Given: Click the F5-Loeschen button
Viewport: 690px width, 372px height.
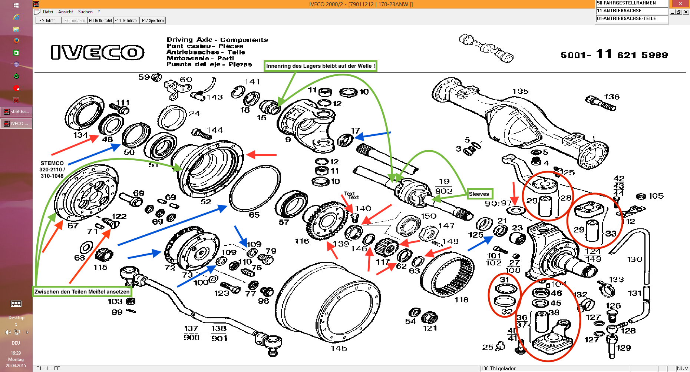Looking at the screenshot, I should [75, 21].
